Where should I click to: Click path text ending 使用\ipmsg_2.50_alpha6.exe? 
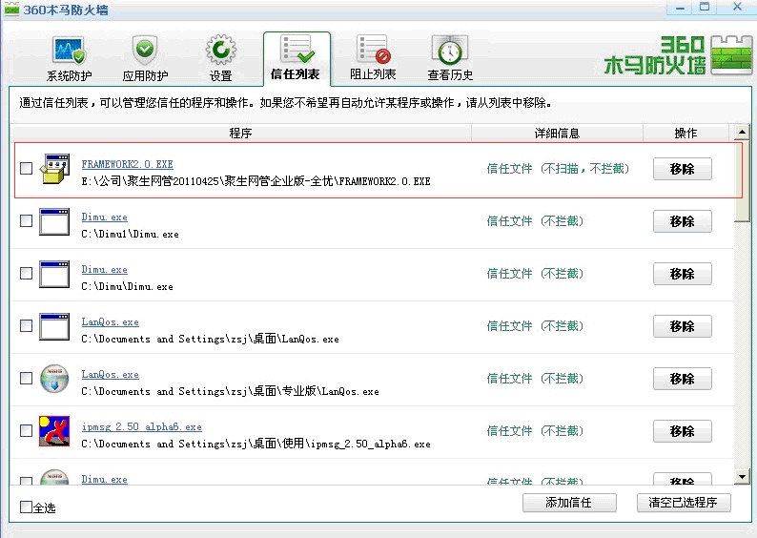256,444
